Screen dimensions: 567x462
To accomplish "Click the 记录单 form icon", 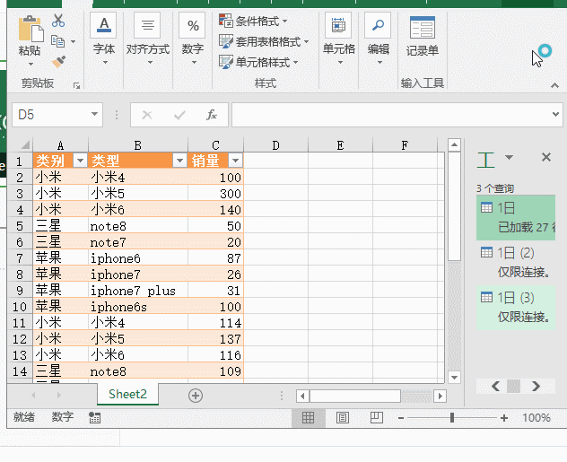I will click(422, 27).
